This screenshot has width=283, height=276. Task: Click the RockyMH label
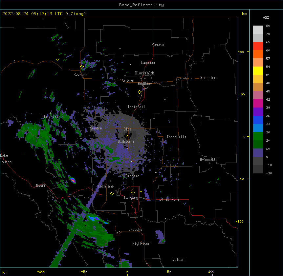[80, 74]
